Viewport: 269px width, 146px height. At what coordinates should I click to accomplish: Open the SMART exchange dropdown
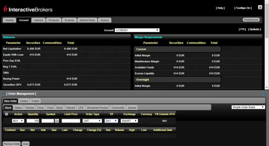pyautogui.click(x=129, y=121)
